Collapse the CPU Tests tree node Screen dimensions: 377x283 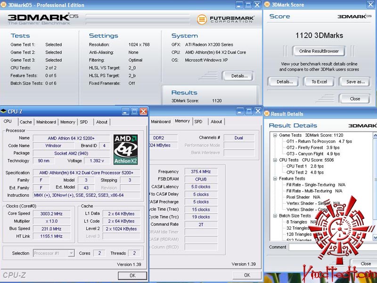click(275, 160)
